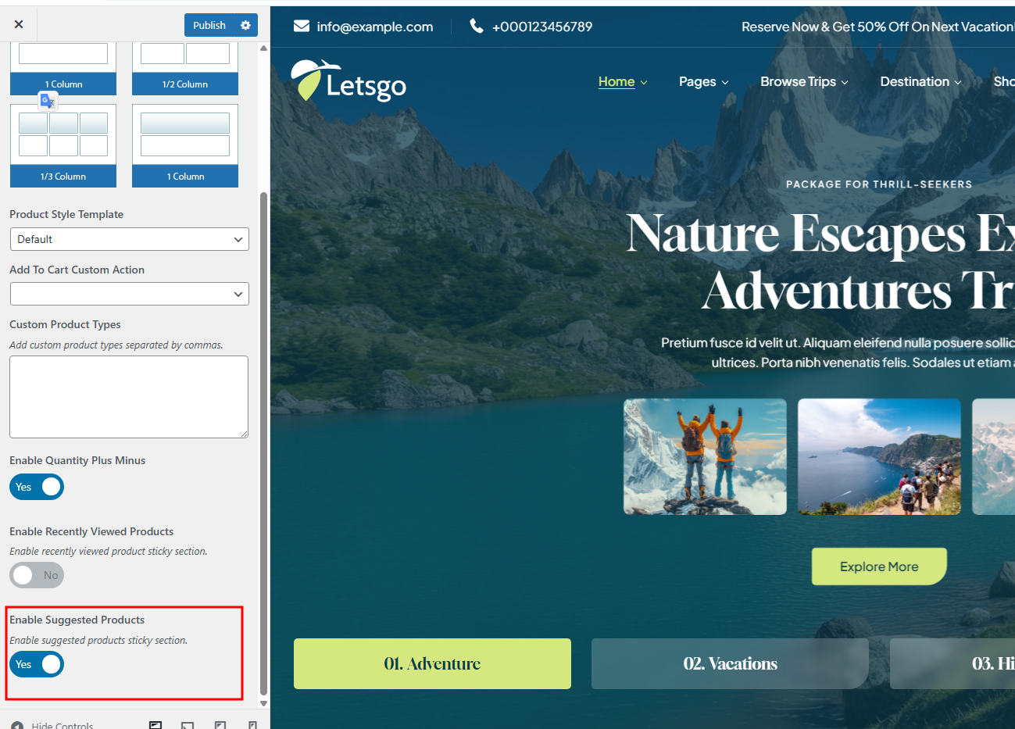Viewport: 1015px width, 729px height.
Task: Expand the Browse Trips menu
Action: coord(803,82)
